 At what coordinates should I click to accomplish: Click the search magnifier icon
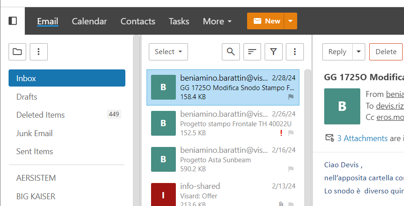(x=230, y=52)
